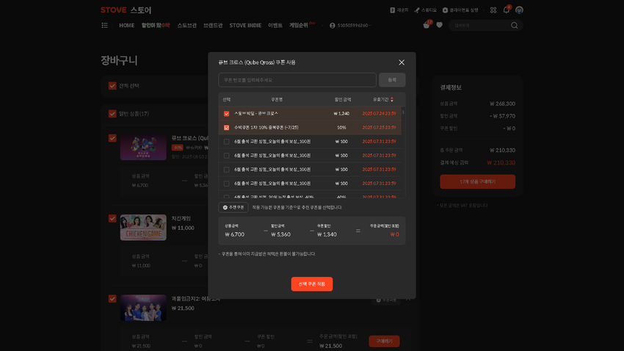Toggle the 큐브 크로스 cart item checkbox

click(x=112, y=138)
